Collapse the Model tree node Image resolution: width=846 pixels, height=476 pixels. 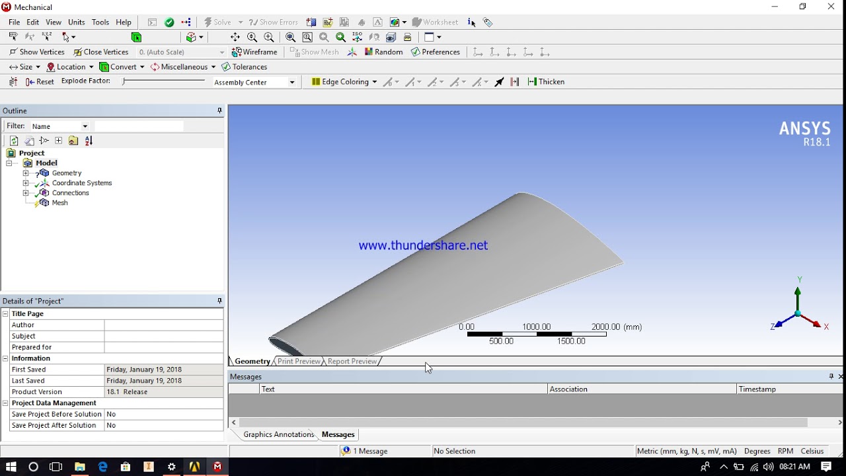[x=9, y=163]
